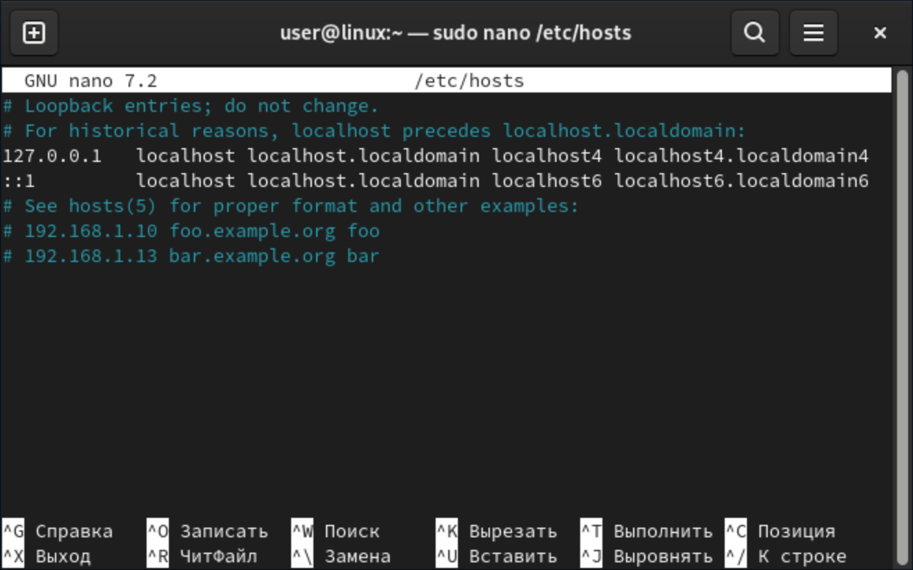Place cursor on 'For historical reasons' comment line
This screenshot has width=913, height=570.
375,131
